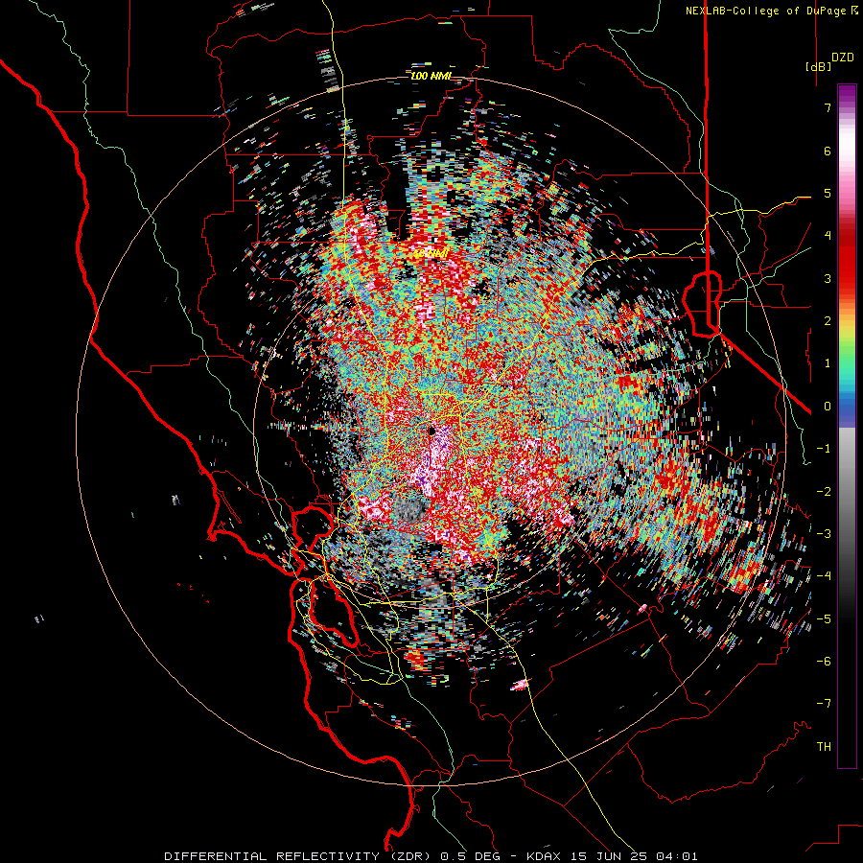The height and width of the screenshot is (863, 863).
Task: Click the purple top of the color bar
Action: click(847, 94)
